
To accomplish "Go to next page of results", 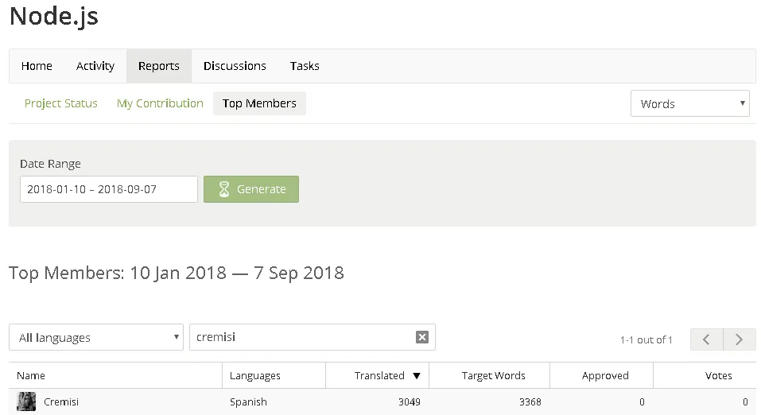I will tap(740, 339).
